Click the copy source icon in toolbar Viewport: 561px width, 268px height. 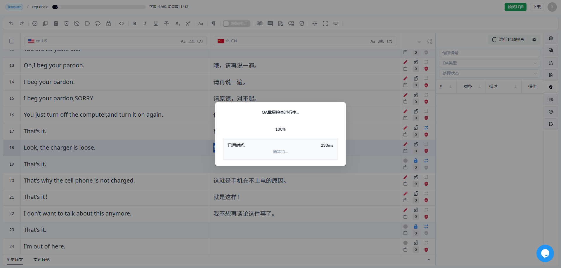point(45,24)
